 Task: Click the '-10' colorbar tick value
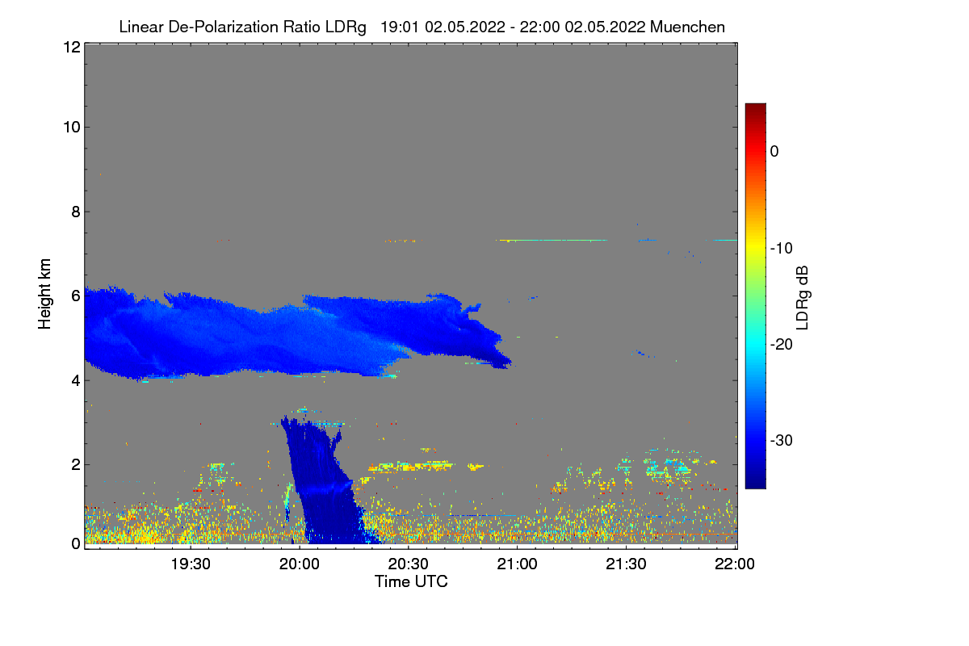click(782, 248)
